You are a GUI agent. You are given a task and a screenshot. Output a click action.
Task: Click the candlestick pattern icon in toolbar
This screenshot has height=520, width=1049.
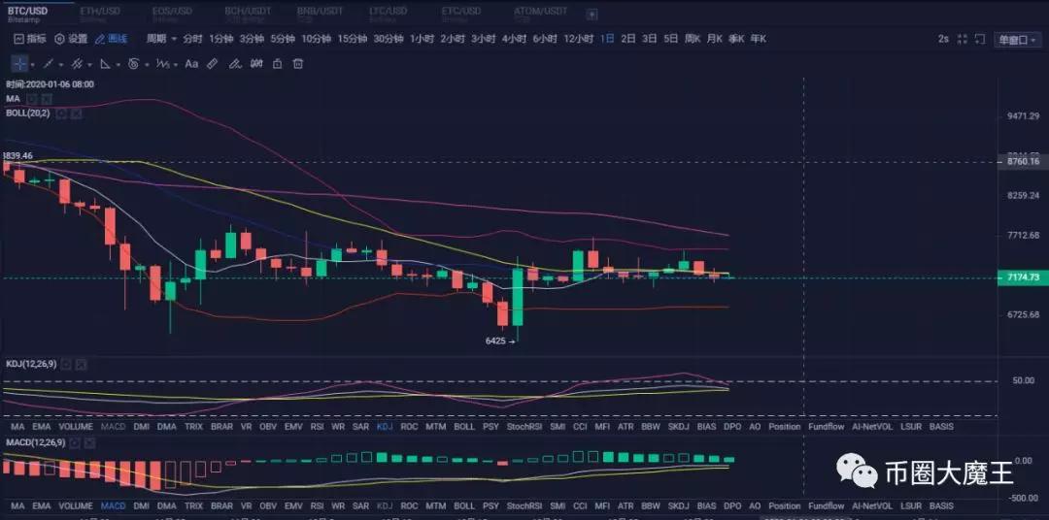(256, 64)
